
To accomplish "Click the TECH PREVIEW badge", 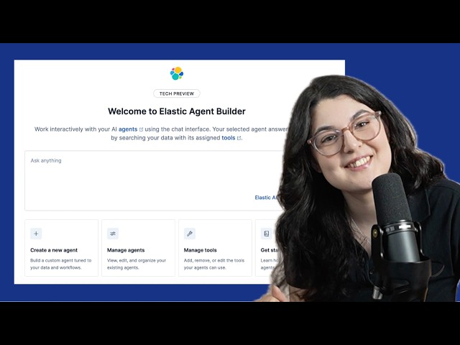I will point(177,93).
